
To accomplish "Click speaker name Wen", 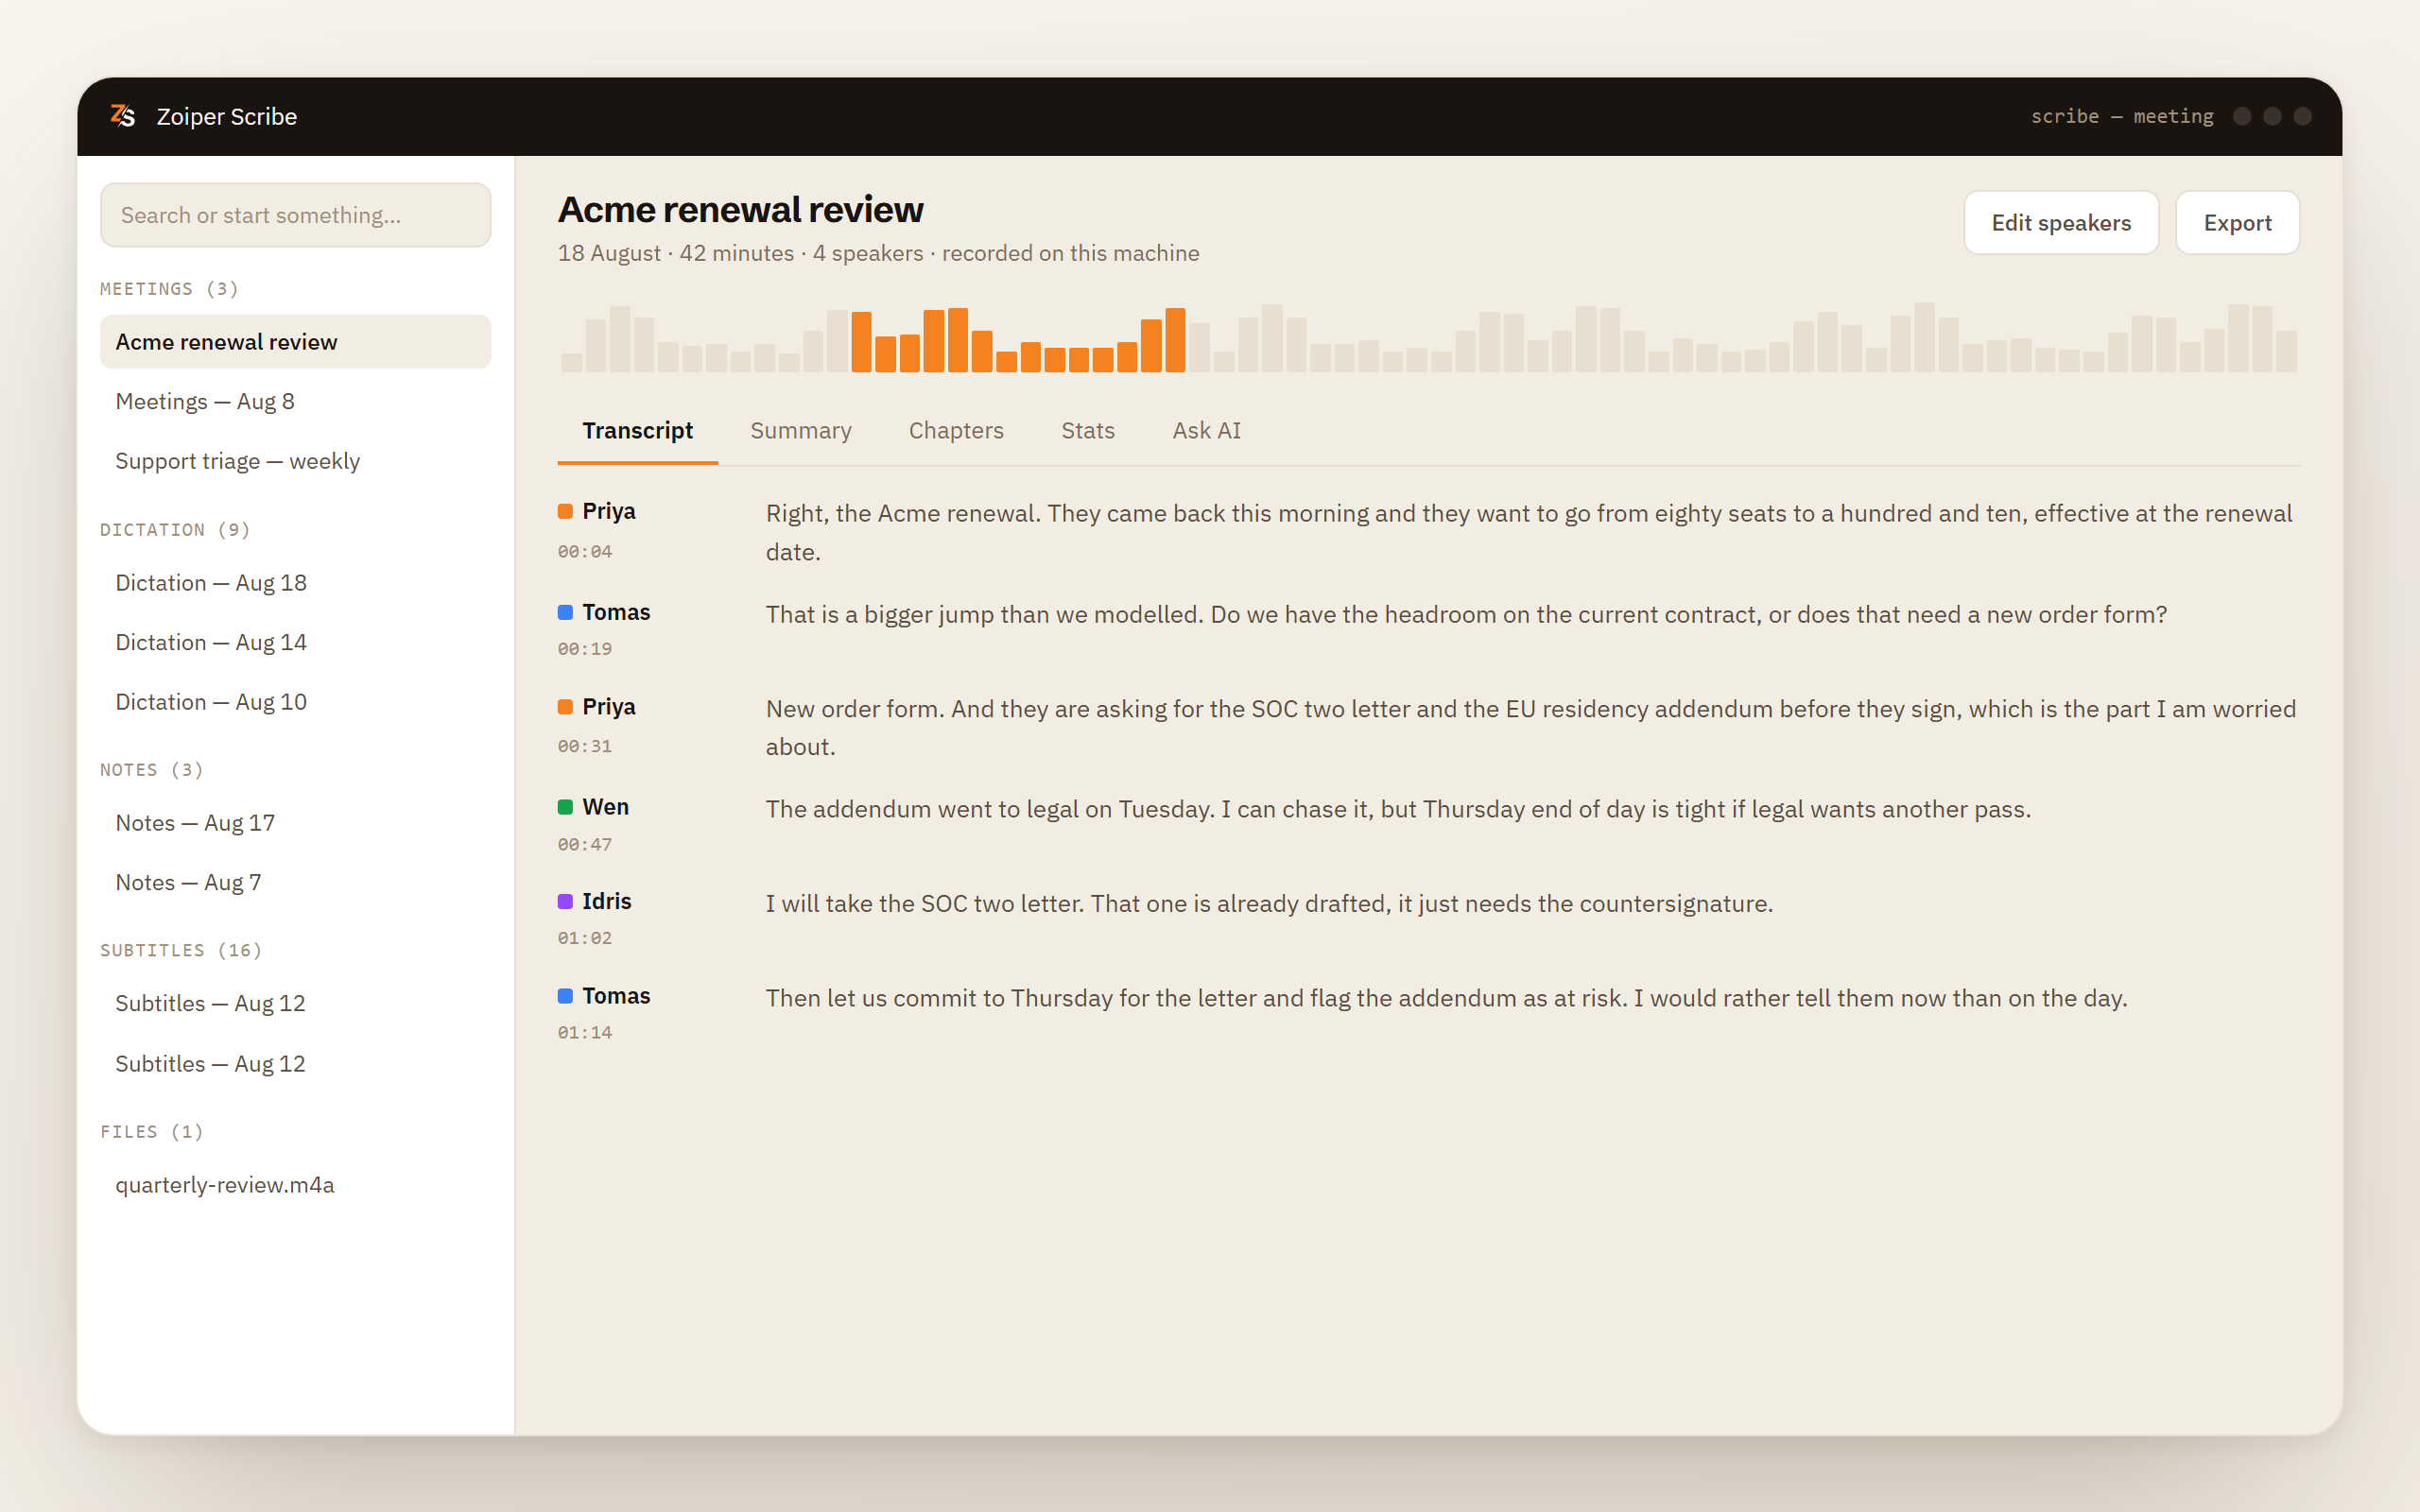I will pos(606,807).
